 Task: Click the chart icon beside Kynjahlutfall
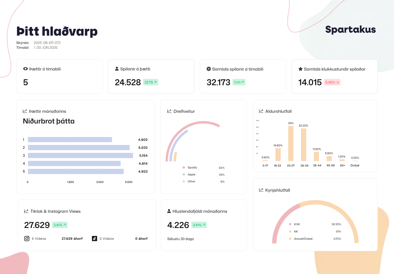[261, 190]
